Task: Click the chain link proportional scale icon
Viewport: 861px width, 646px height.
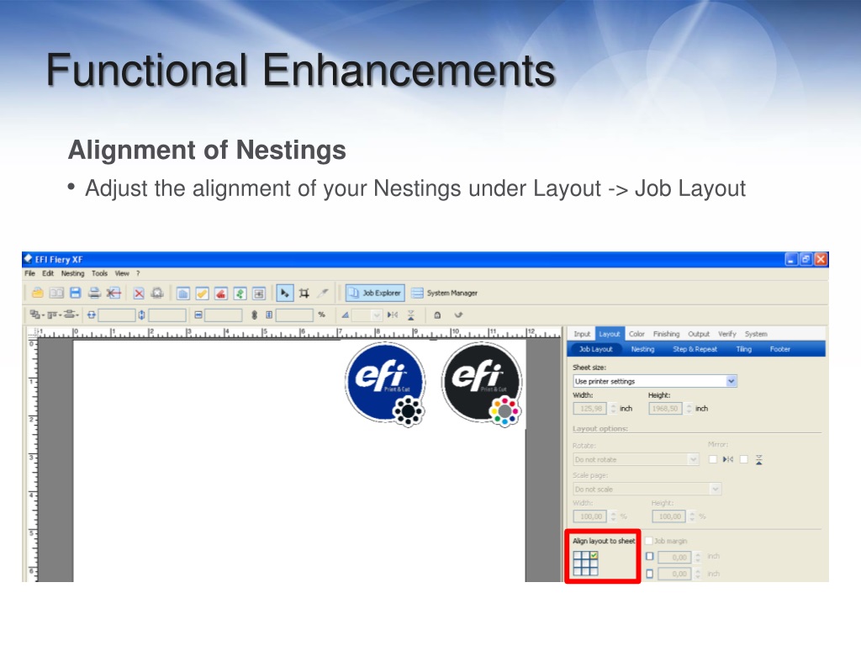Action: (254, 315)
